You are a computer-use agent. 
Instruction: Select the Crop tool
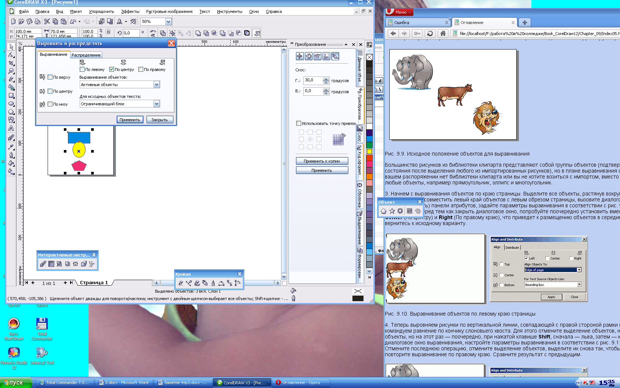(11, 63)
